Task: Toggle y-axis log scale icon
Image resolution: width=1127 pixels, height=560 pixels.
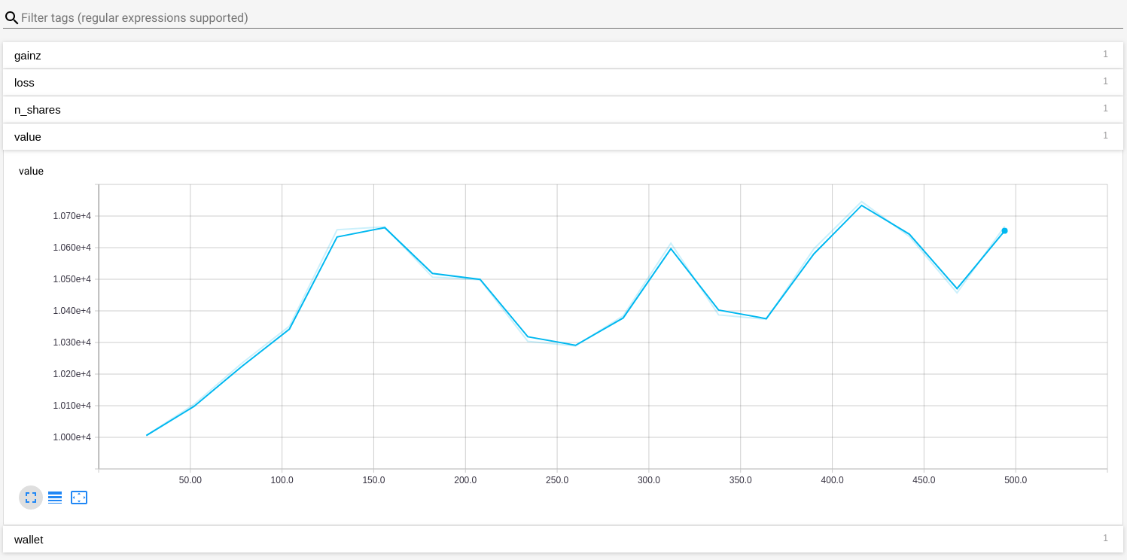Action: (x=55, y=498)
